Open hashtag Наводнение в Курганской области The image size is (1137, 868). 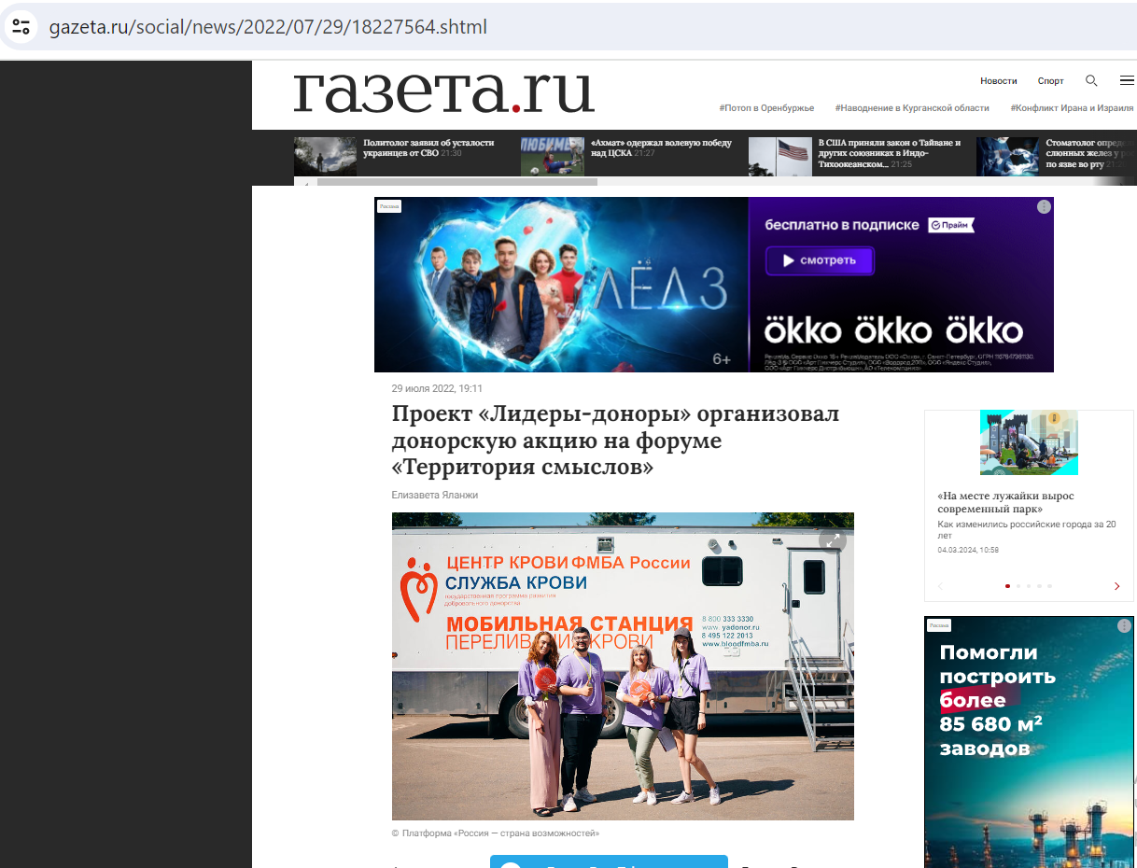tap(912, 108)
